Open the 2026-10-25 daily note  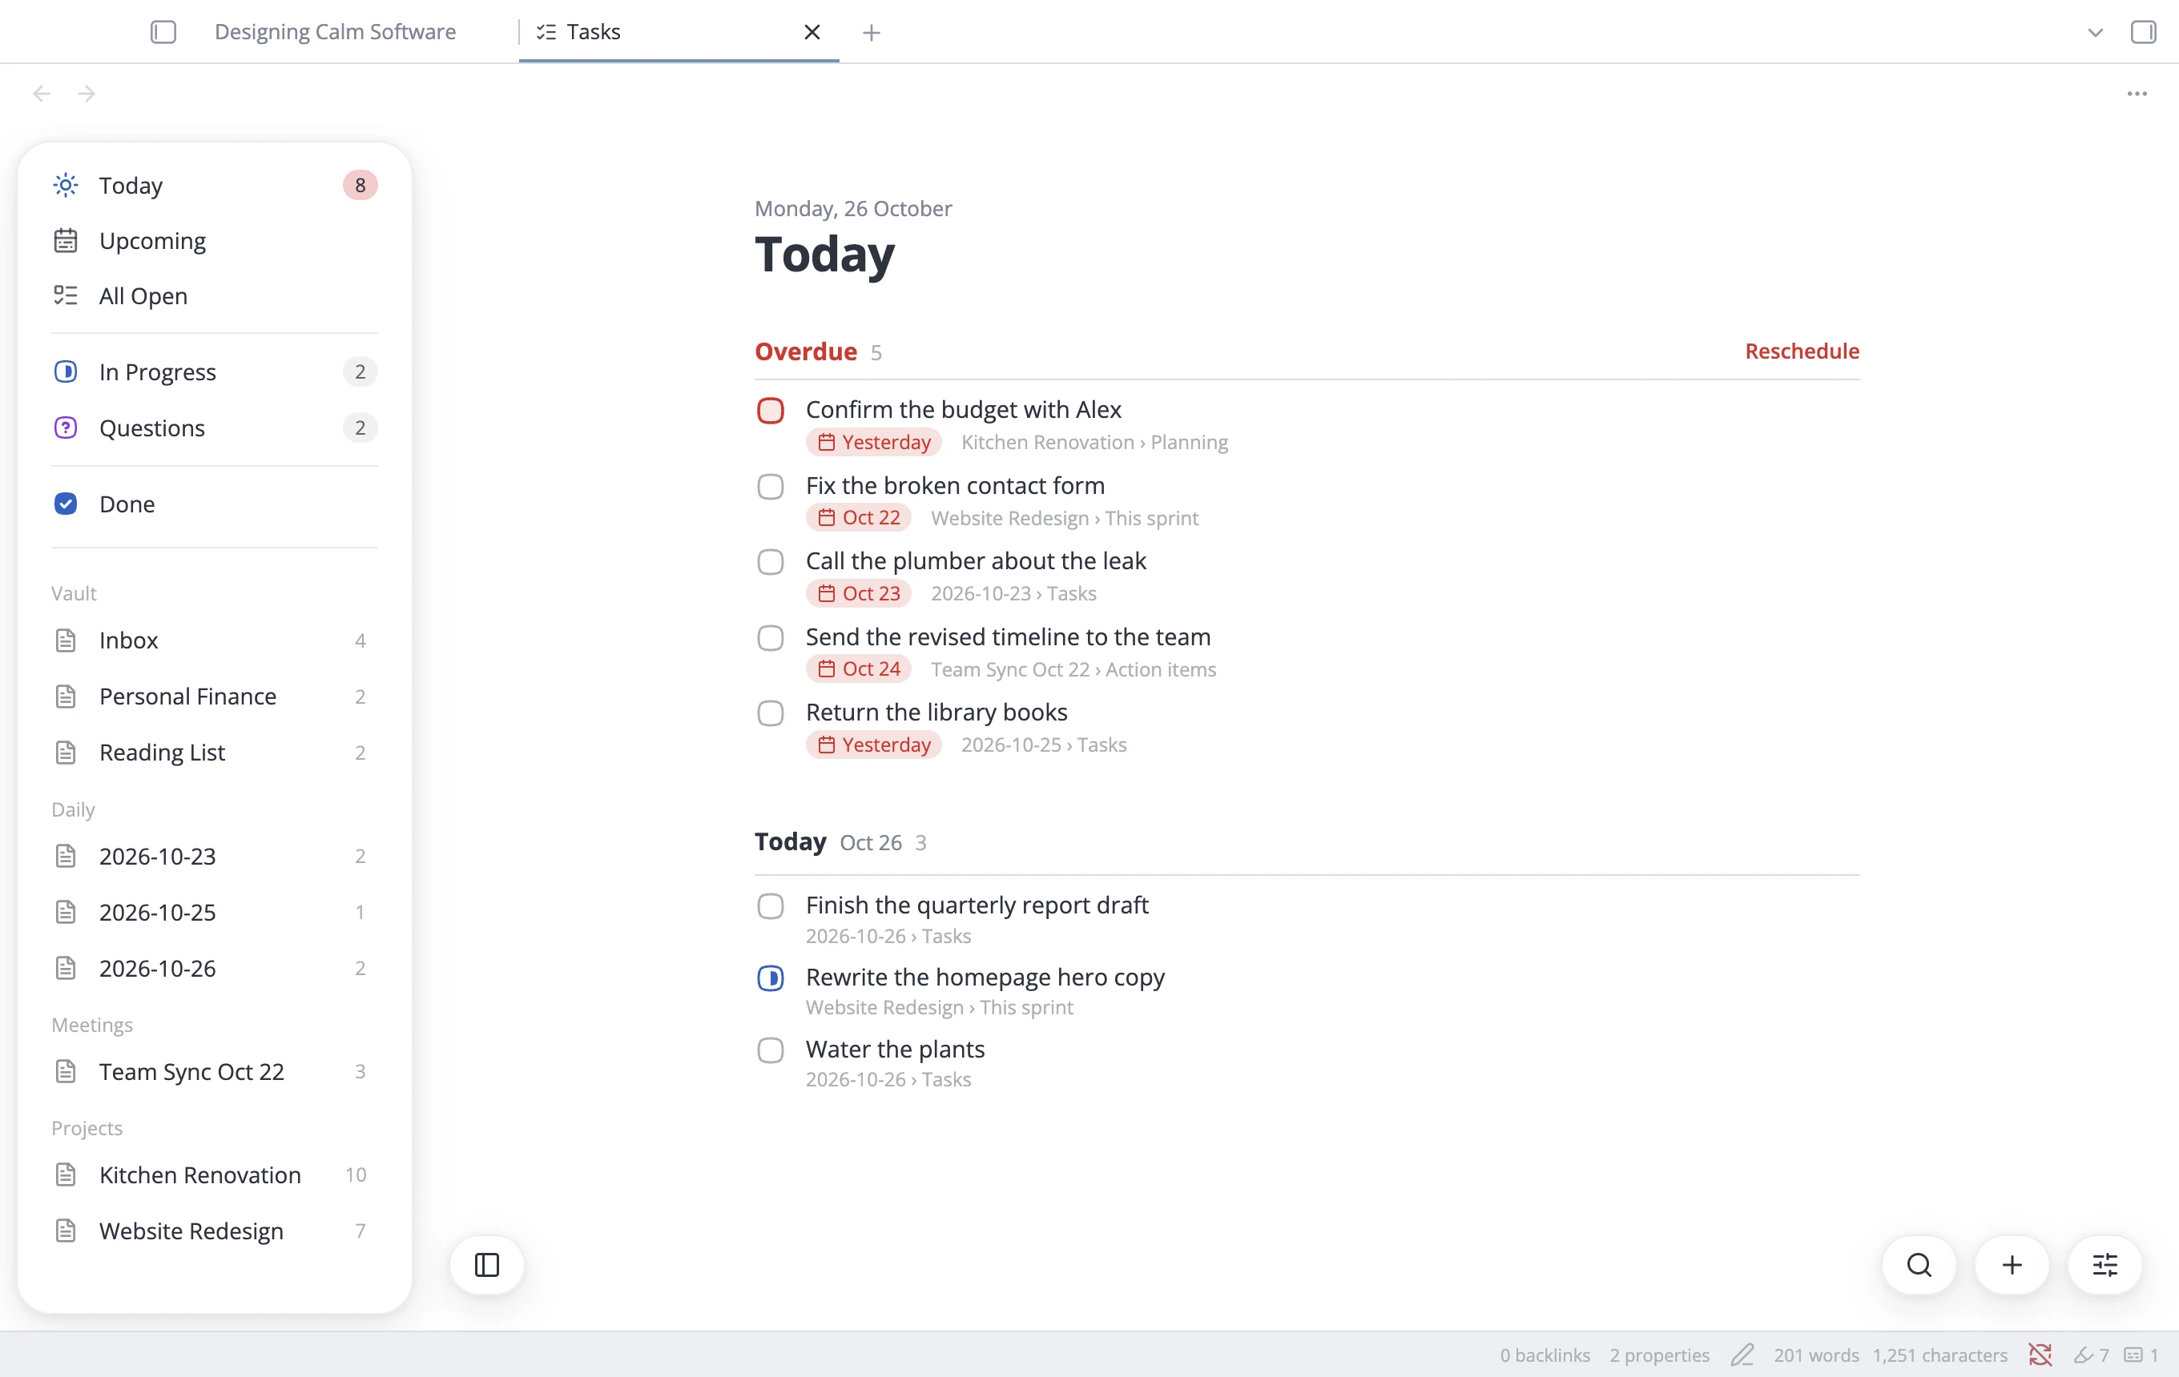click(215, 913)
